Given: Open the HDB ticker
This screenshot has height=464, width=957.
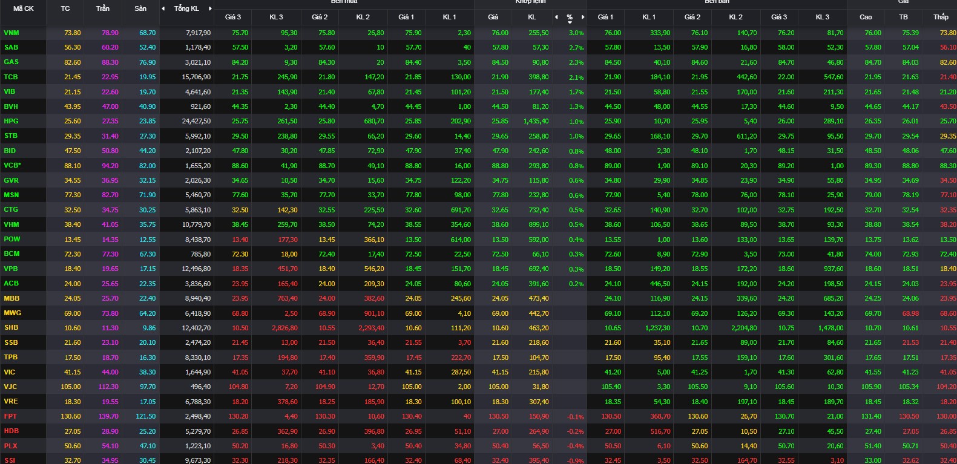Looking at the screenshot, I should (12, 431).
